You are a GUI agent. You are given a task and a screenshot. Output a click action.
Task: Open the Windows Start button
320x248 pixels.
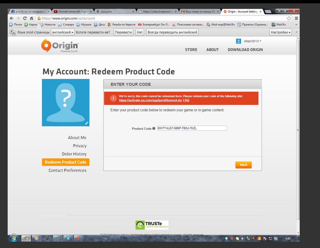pos(14,238)
